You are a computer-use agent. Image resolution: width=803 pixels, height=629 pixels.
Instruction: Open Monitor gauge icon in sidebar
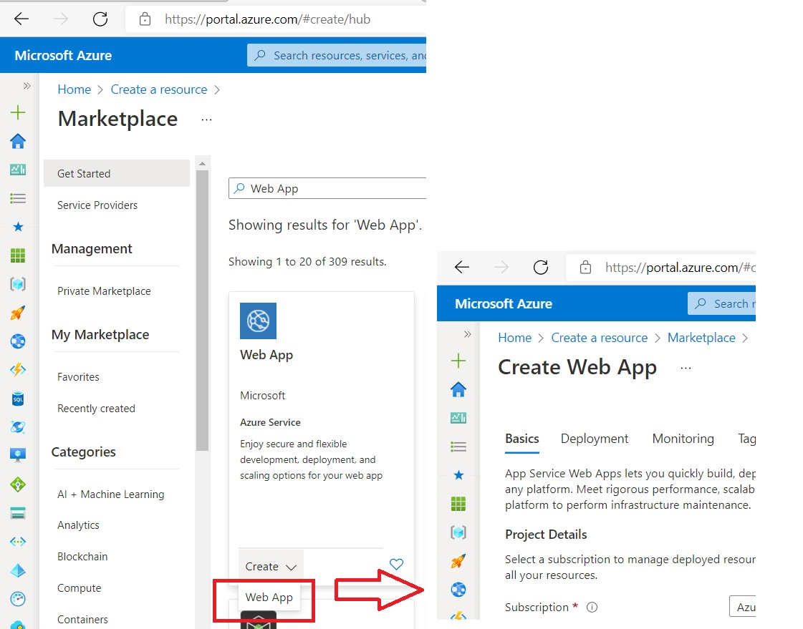(18, 599)
